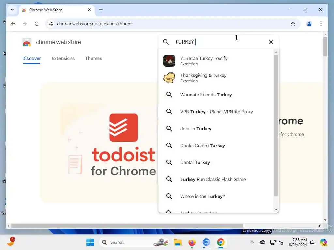Open Firefox from the taskbar

[192, 242]
